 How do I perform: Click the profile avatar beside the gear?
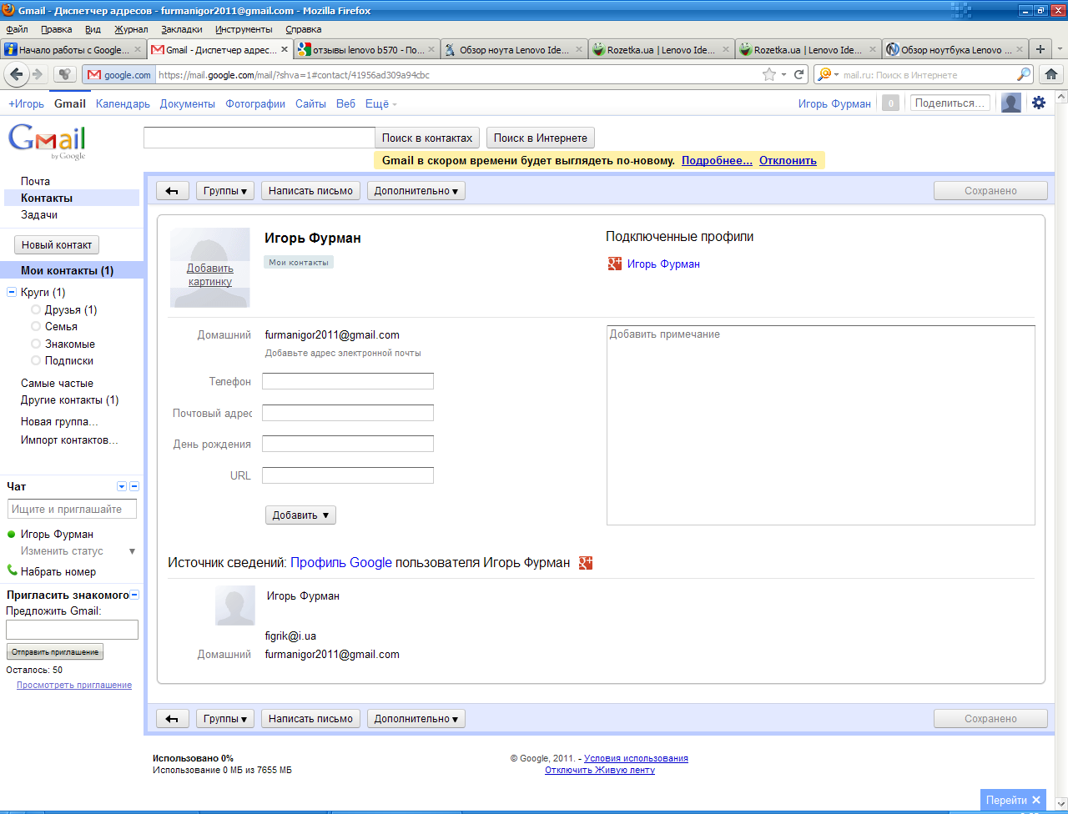tap(1011, 103)
